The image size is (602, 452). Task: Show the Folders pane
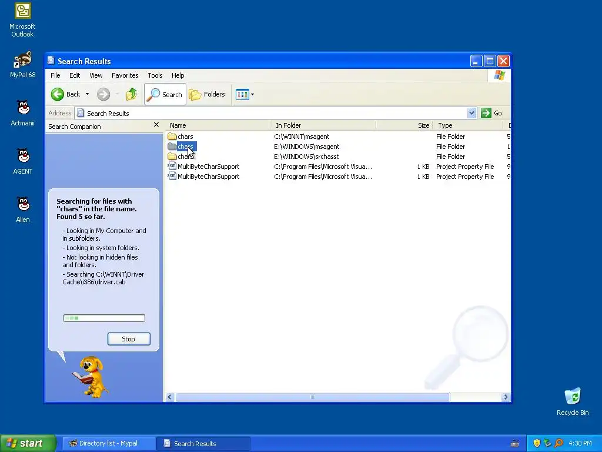pos(207,94)
